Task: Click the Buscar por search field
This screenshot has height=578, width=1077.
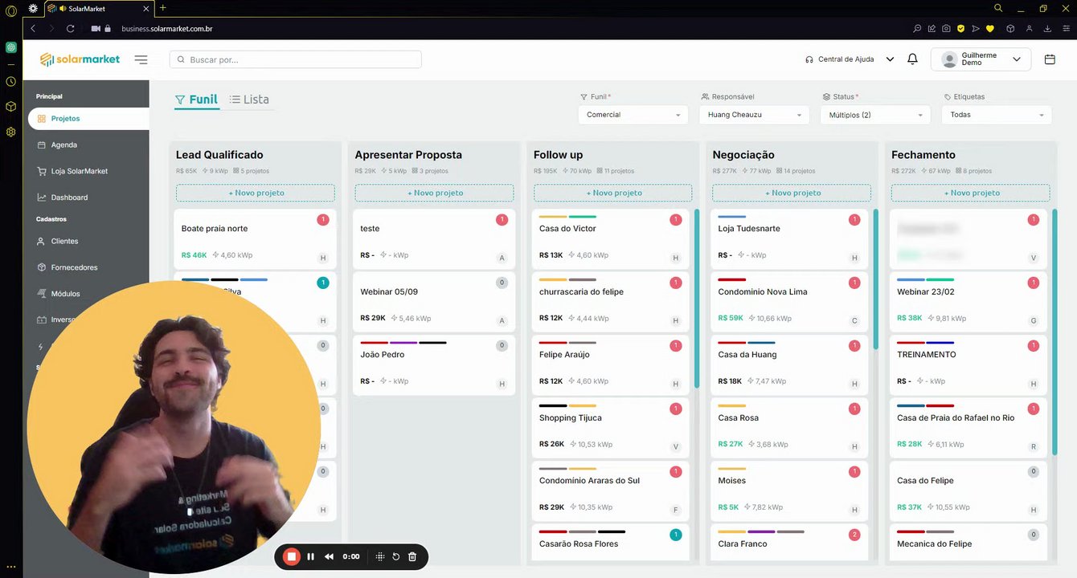Action: [295, 59]
